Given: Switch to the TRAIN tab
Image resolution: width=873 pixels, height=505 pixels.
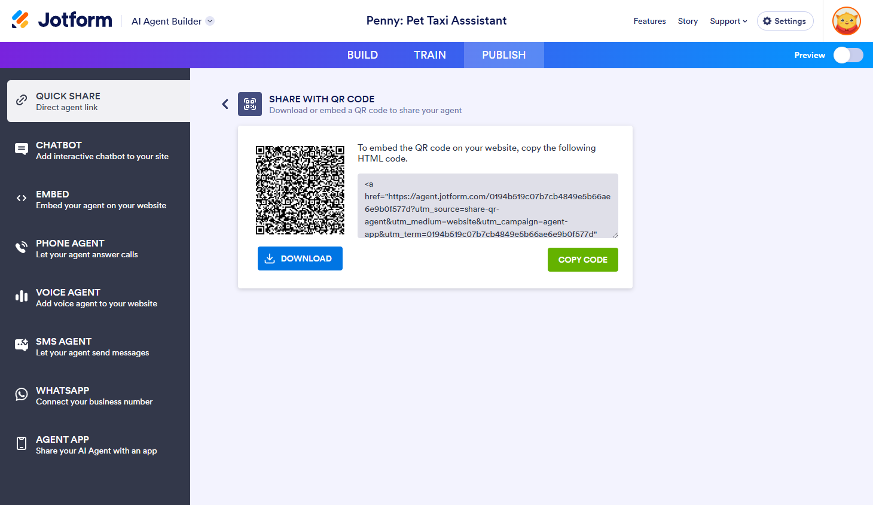Looking at the screenshot, I should coord(429,55).
